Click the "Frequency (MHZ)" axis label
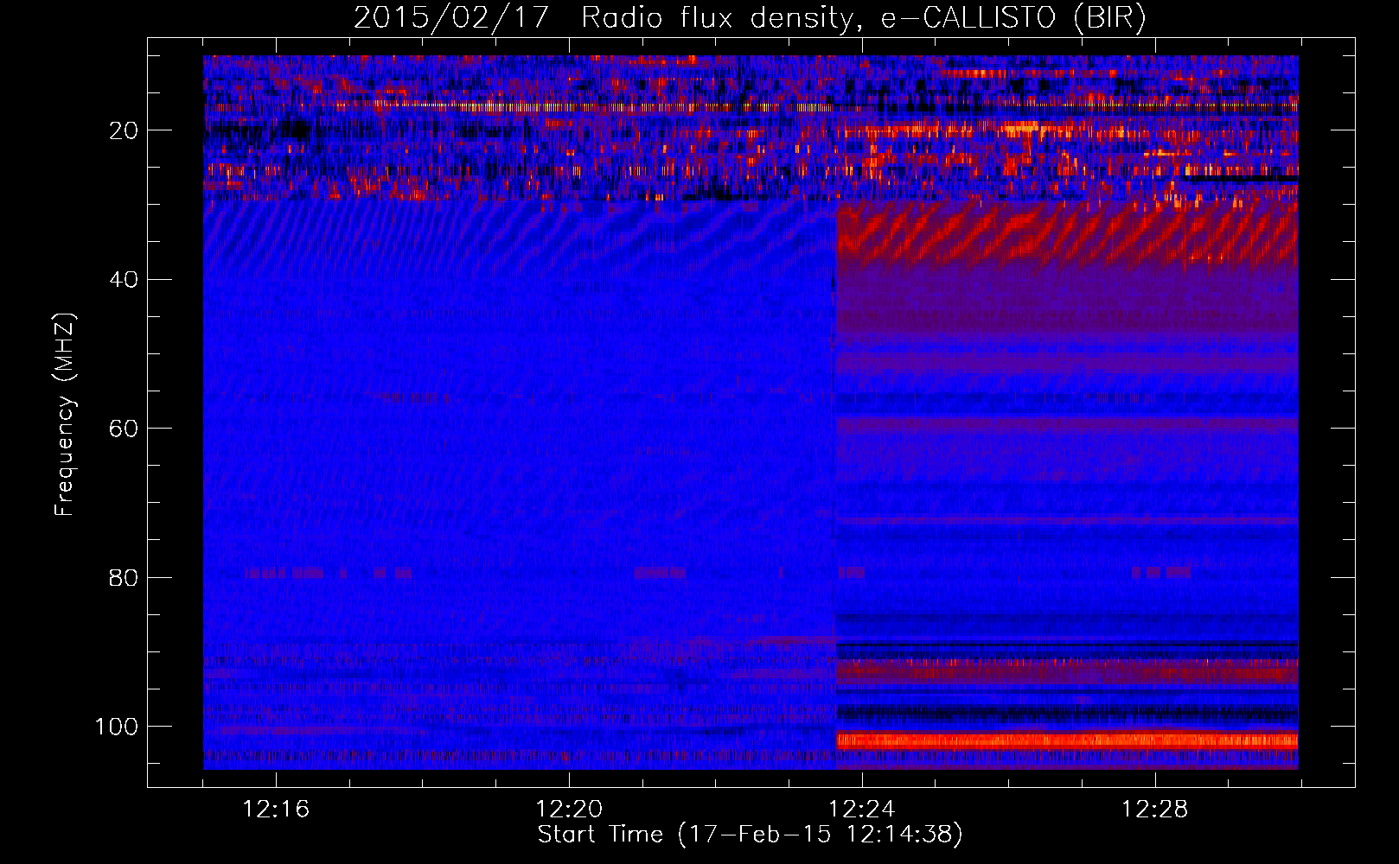The height and width of the screenshot is (864, 1399). pyautogui.click(x=65, y=414)
